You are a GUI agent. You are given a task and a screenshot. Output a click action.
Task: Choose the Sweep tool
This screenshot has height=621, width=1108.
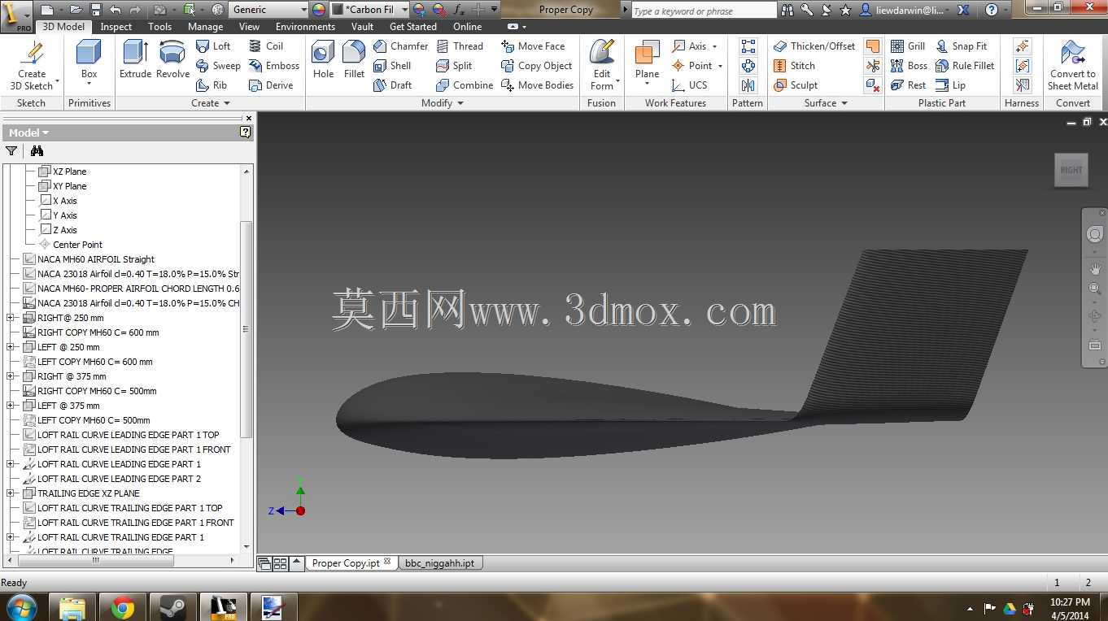(218, 66)
